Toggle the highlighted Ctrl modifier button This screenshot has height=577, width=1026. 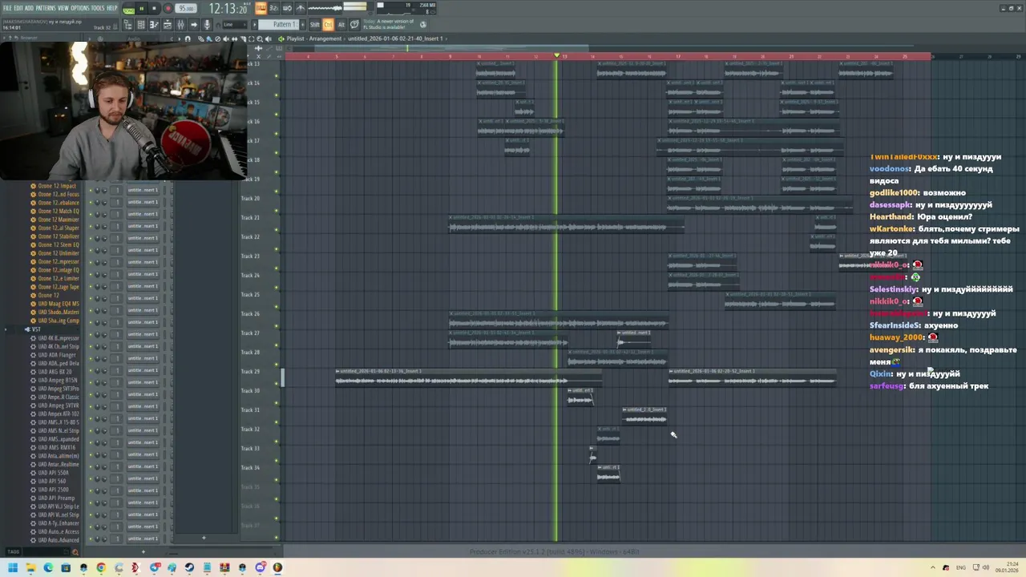tap(328, 25)
